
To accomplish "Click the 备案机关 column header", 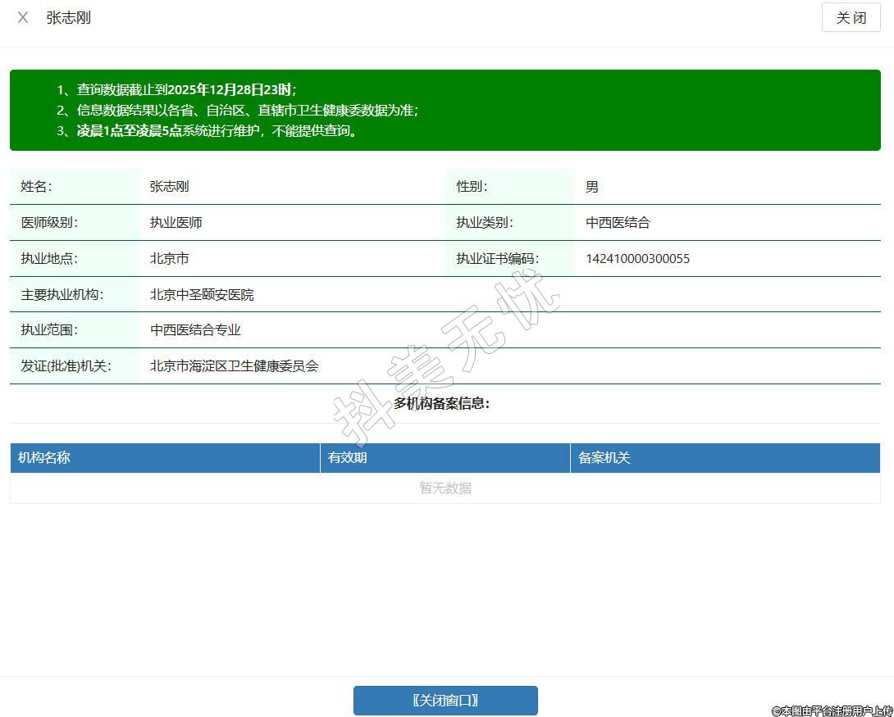I will tap(604, 458).
